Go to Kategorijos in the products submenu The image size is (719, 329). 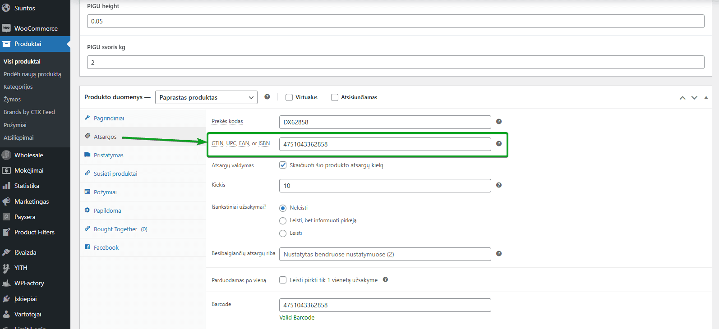point(18,87)
